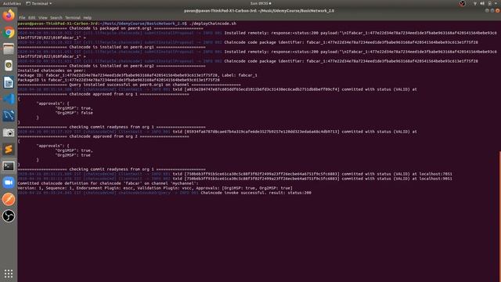Open the clock showing Sun 09:35
Viewport: 501px width, 282px height.
coord(261,3)
